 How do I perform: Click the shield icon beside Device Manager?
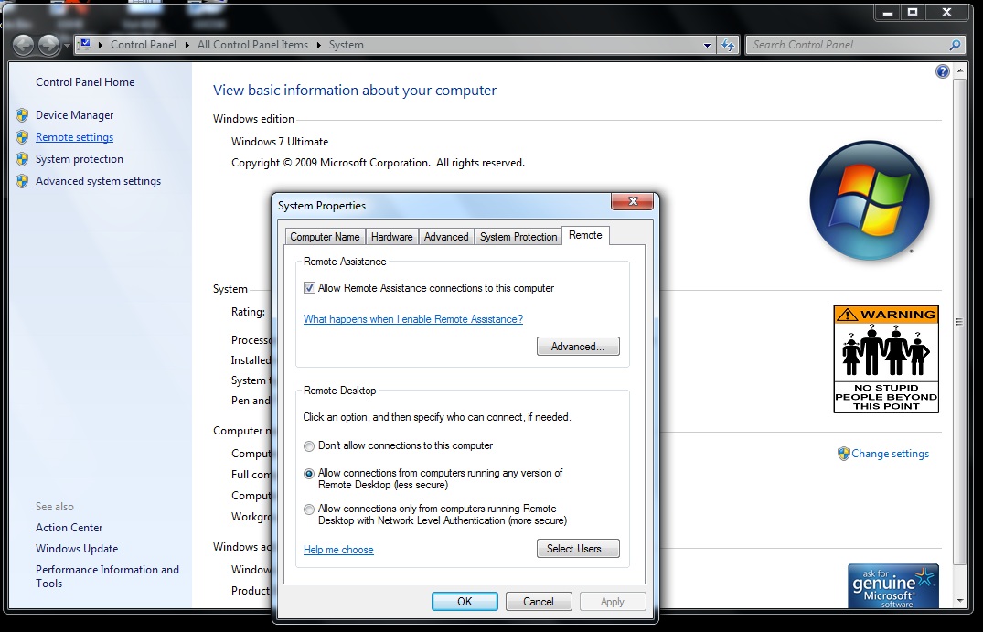click(x=22, y=115)
